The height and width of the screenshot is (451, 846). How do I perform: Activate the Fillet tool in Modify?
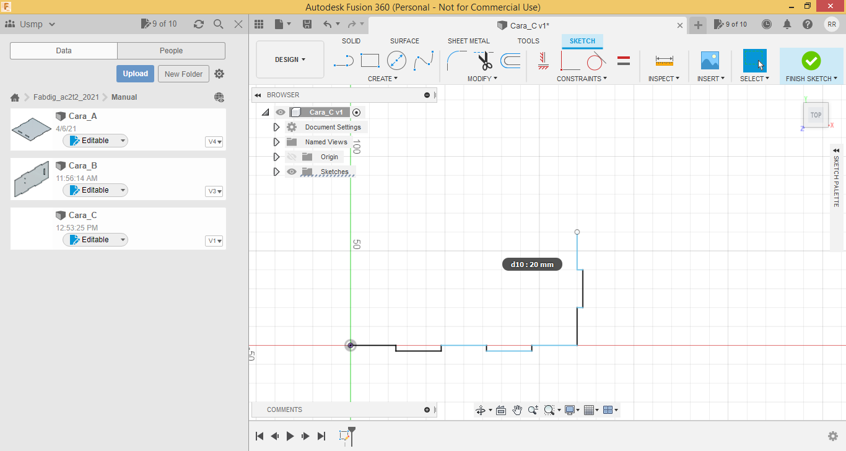pos(457,61)
